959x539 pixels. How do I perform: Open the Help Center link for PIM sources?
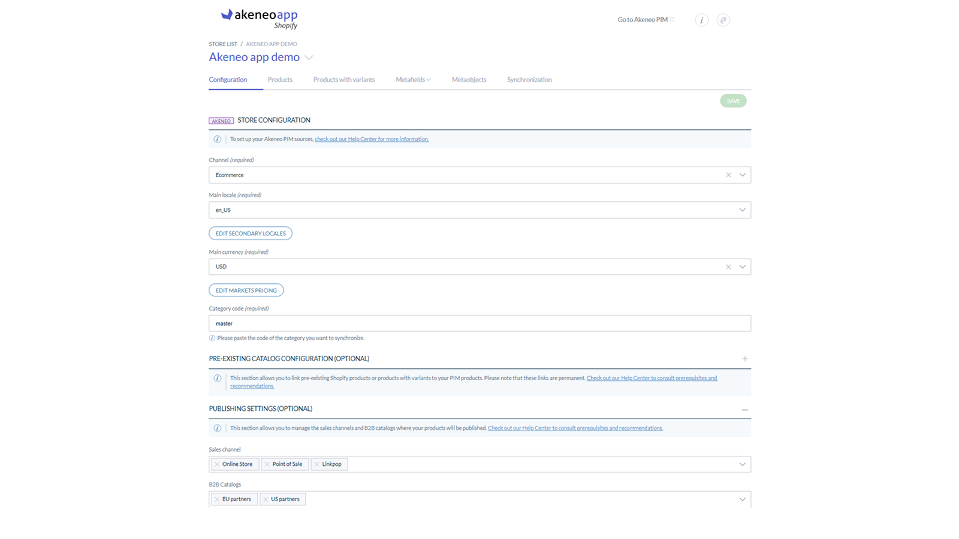pos(372,139)
